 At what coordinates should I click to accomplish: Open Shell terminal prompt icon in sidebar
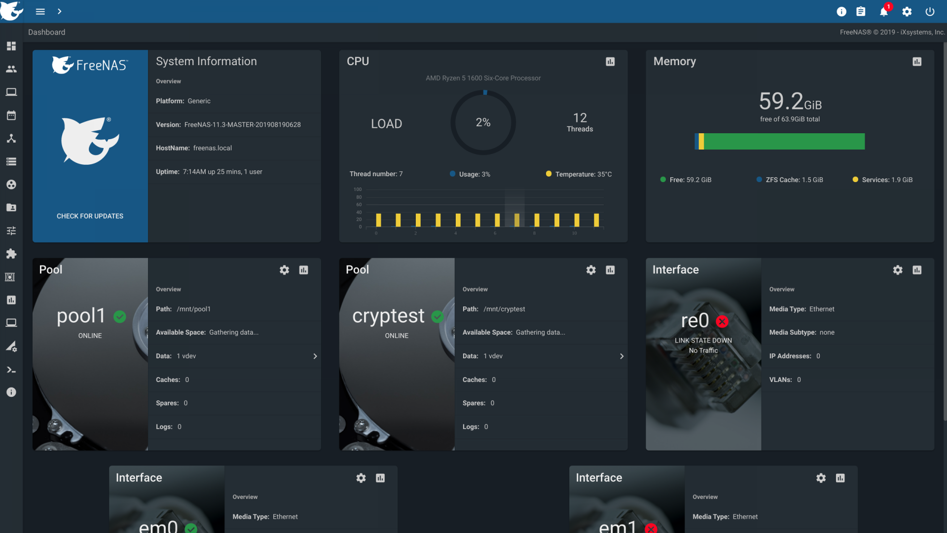[x=11, y=370]
